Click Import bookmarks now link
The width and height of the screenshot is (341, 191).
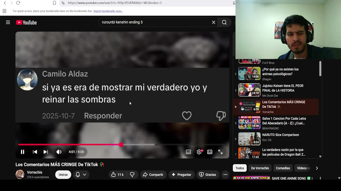[108, 11]
